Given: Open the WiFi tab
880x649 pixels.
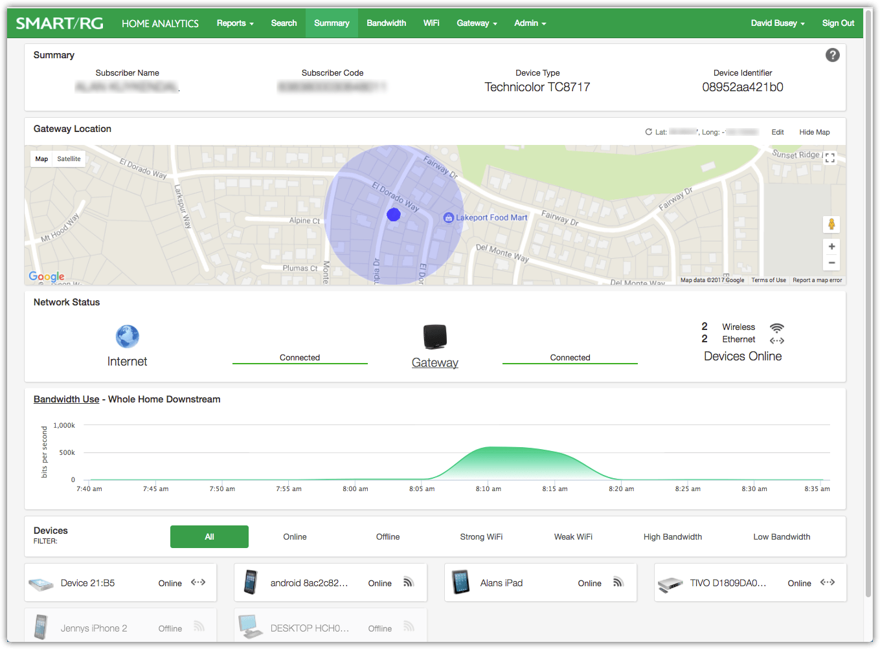Looking at the screenshot, I should pyautogui.click(x=431, y=23).
